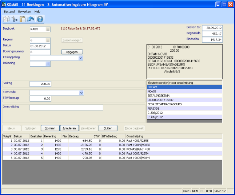Screen dimensions: 235x195
Task: Select keyword BEDRIJFSAMBASSADEURS in list
Action: pos(184,104)
